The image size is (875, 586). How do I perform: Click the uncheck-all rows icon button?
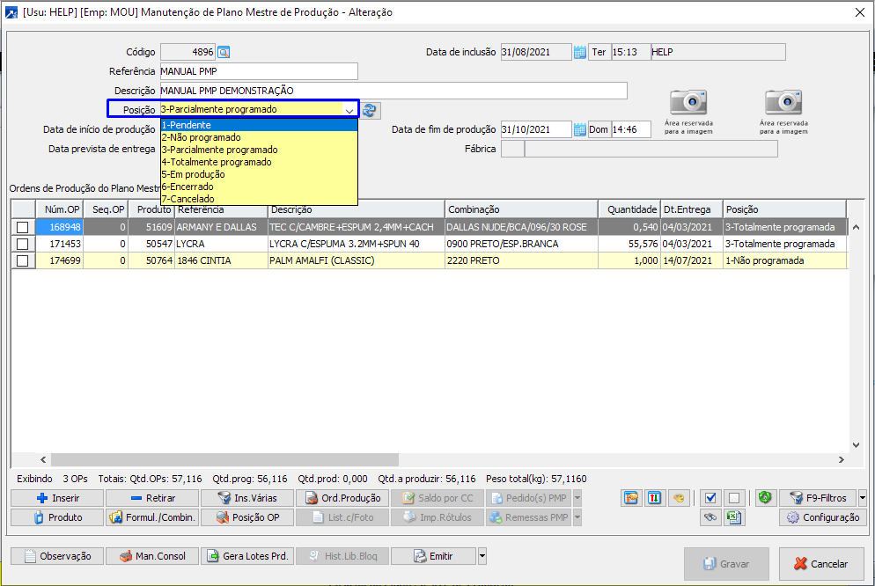[734, 498]
